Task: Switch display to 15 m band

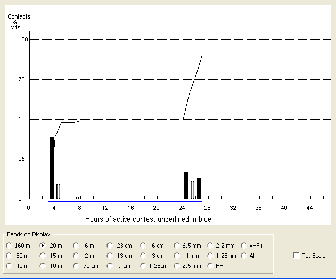Action: point(43,256)
